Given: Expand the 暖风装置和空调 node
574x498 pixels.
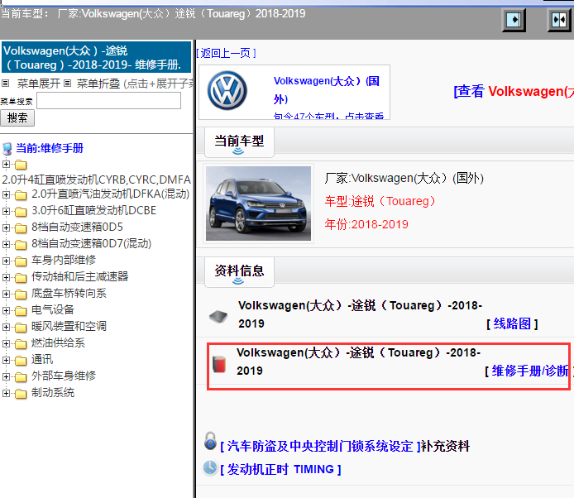Looking at the screenshot, I should (x=6, y=327).
